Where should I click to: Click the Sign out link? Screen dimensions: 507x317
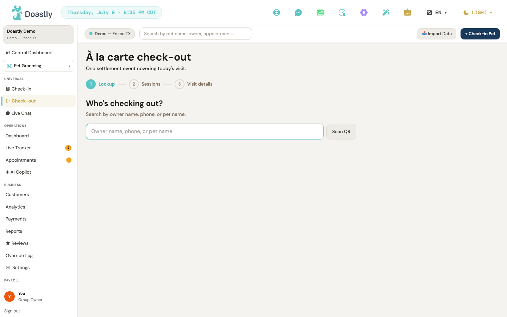point(12,311)
